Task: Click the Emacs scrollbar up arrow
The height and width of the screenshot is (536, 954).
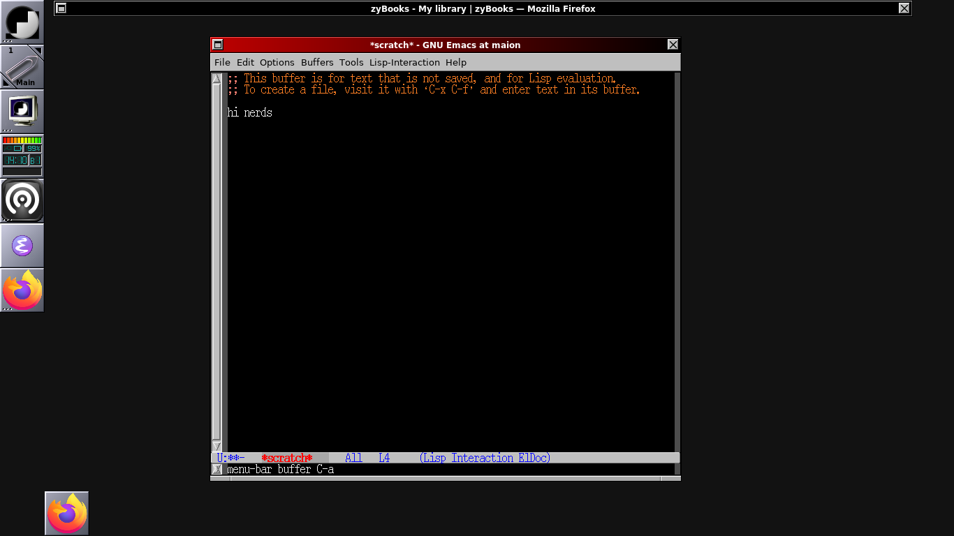Action: pos(217,78)
